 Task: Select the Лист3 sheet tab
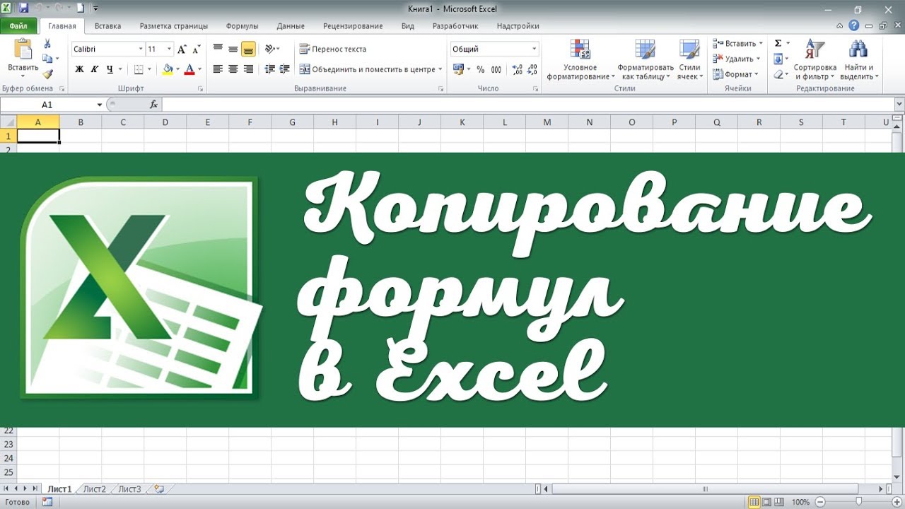pyautogui.click(x=129, y=488)
